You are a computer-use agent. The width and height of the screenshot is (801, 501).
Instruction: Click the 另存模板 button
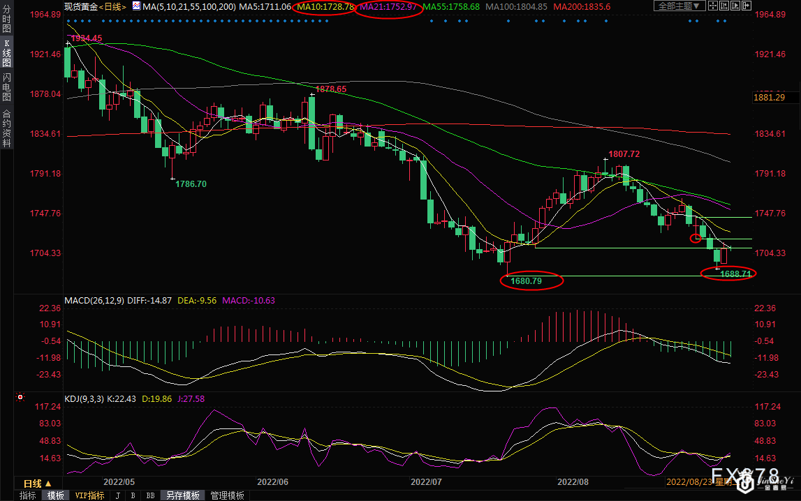click(182, 495)
